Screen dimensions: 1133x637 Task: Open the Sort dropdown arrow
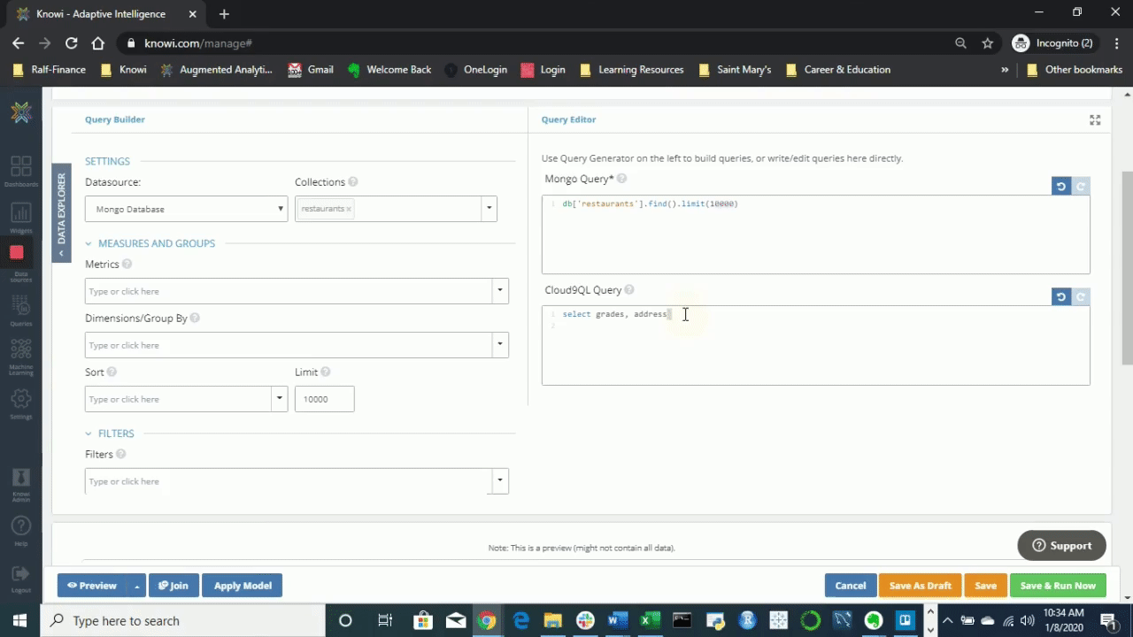(x=279, y=399)
